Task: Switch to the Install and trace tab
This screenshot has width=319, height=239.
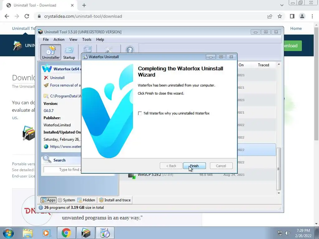Action: pos(115,200)
